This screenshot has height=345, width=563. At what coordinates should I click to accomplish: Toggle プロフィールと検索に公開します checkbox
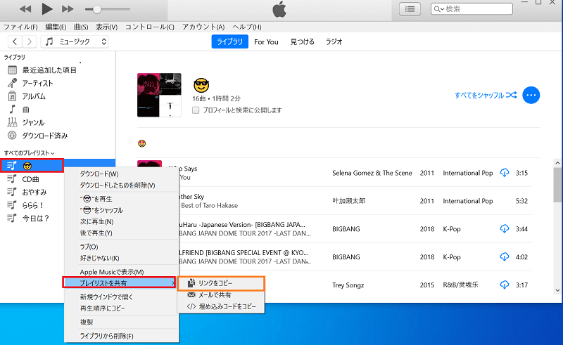(196, 110)
